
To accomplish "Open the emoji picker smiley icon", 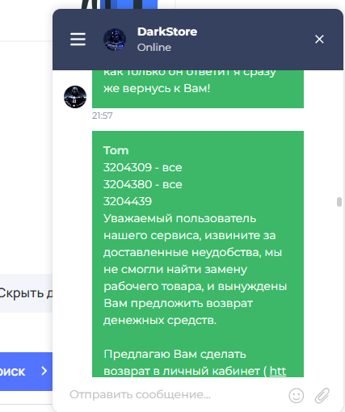I will pyautogui.click(x=297, y=396).
